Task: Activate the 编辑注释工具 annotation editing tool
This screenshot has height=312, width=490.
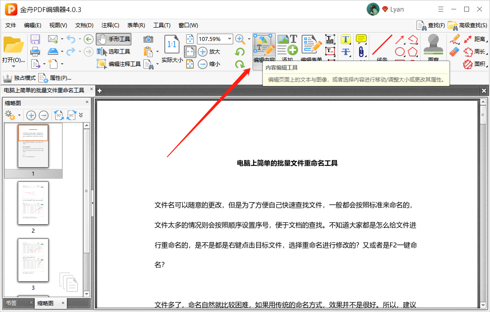Action: 117,64
